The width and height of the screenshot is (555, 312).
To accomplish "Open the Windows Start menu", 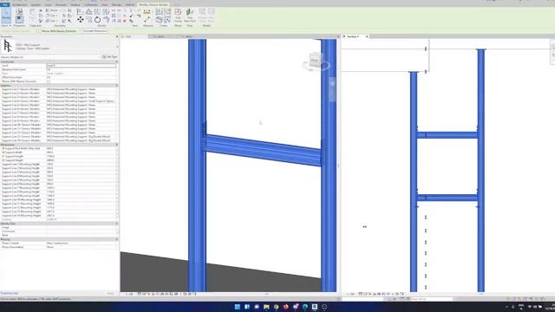I will [238, 307].
